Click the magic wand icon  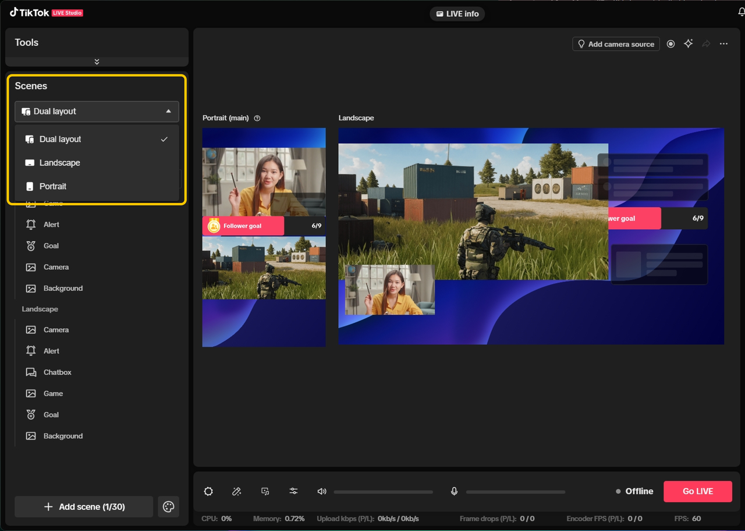click(x=236, y=491)
